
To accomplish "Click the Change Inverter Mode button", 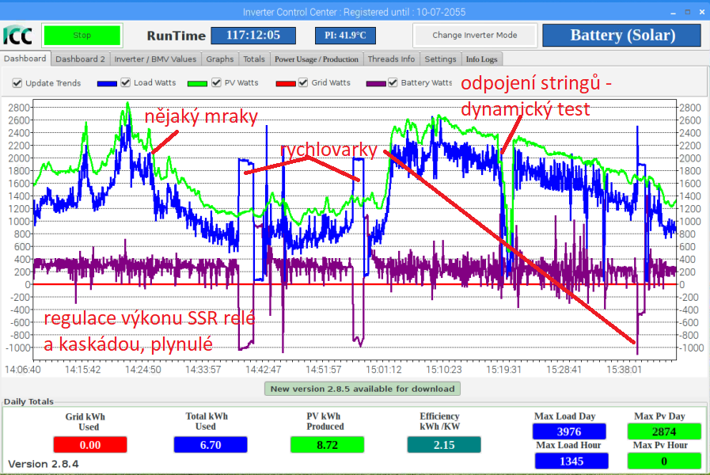I will pyautogui.click(x=474, y=36).
